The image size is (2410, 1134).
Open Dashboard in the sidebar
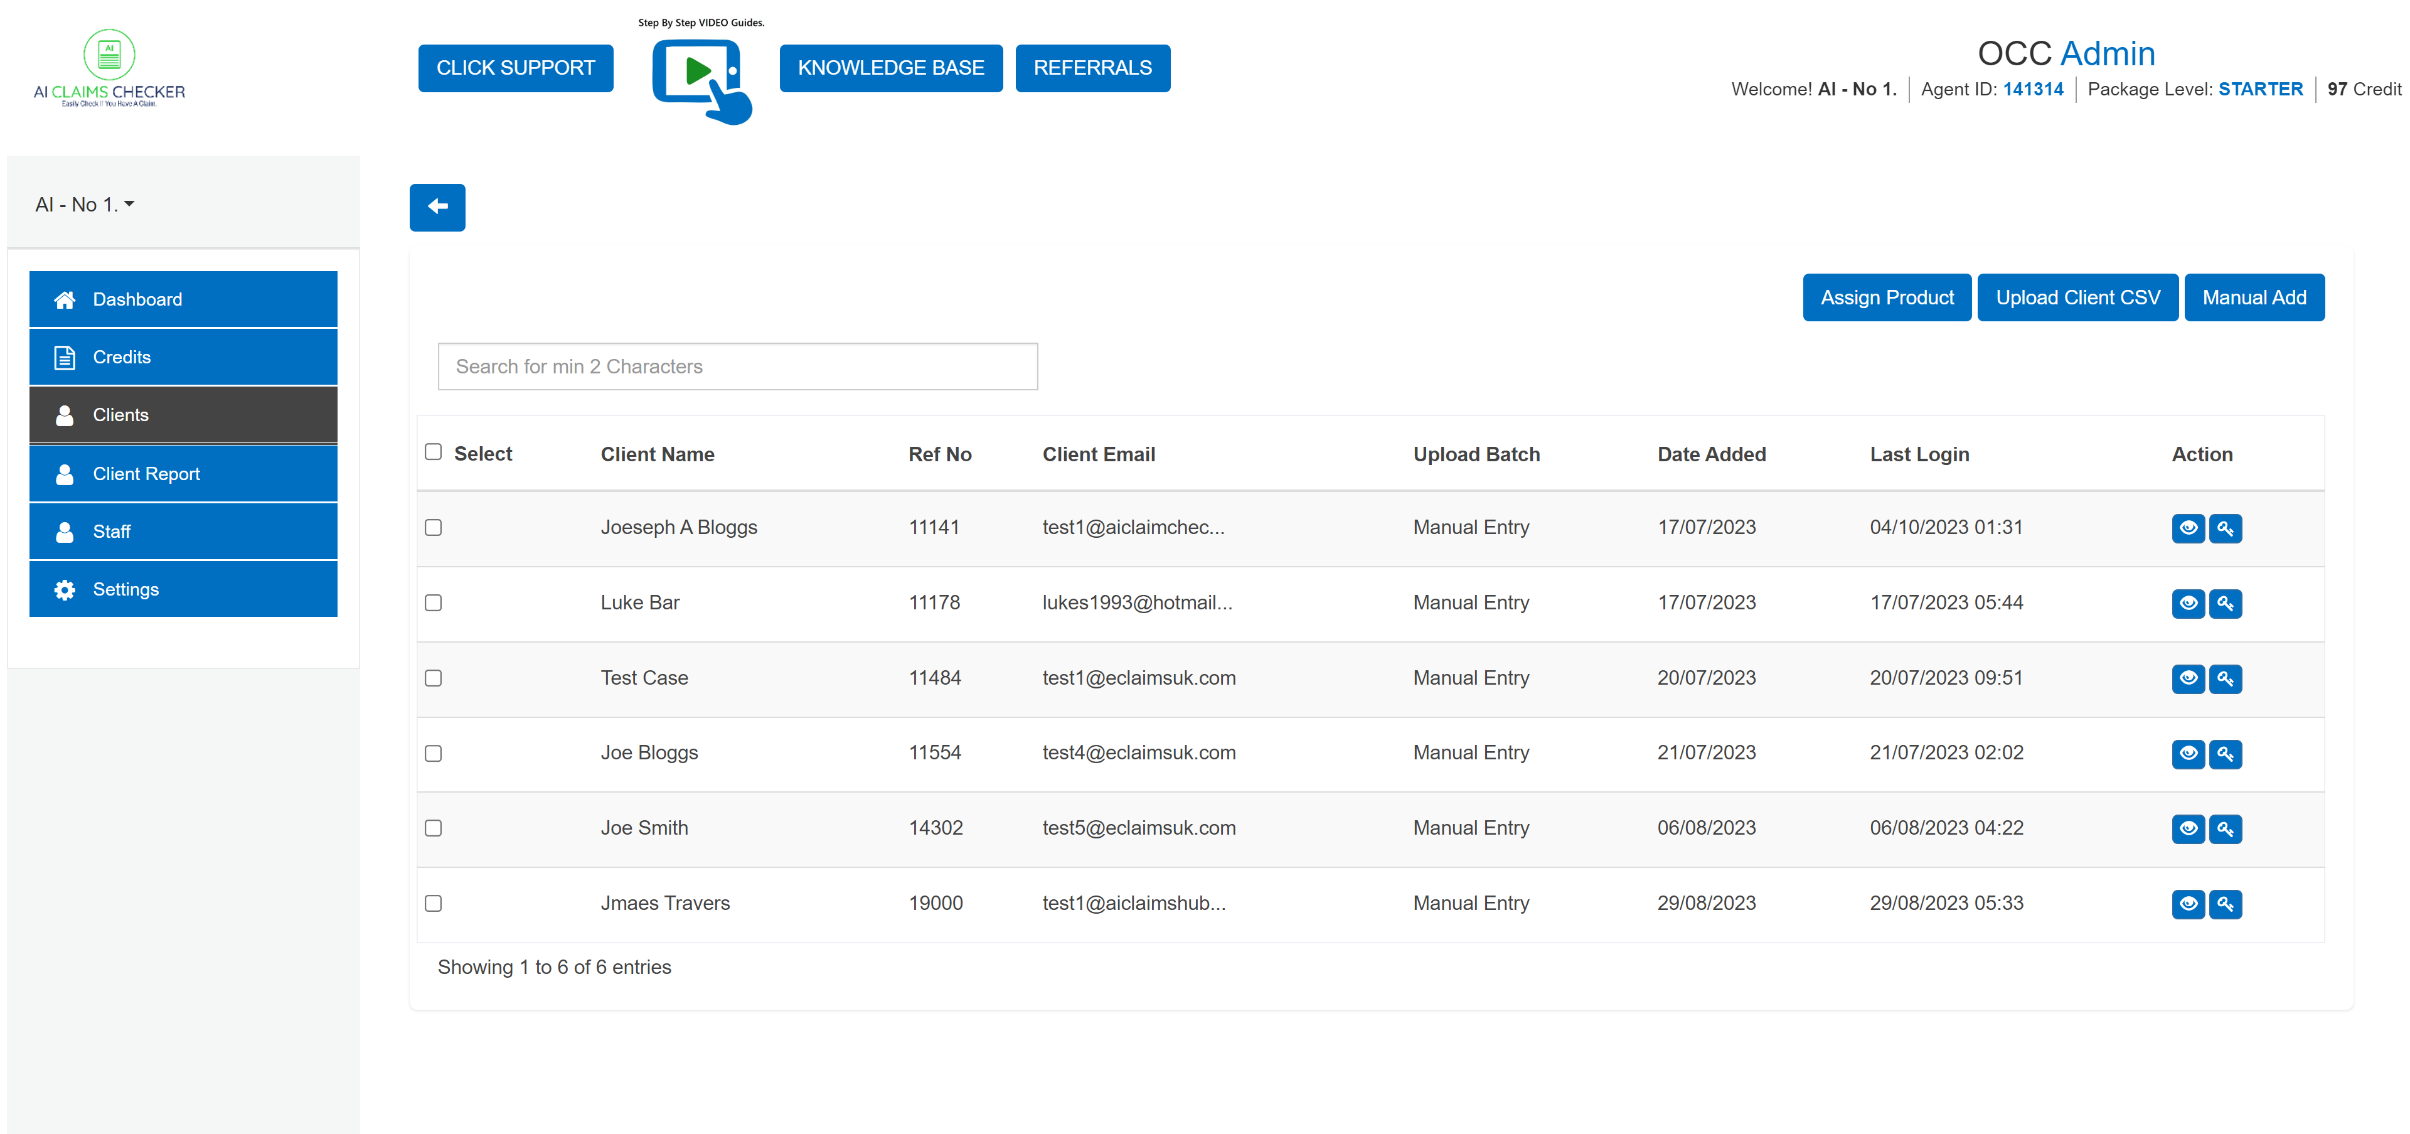183,299
